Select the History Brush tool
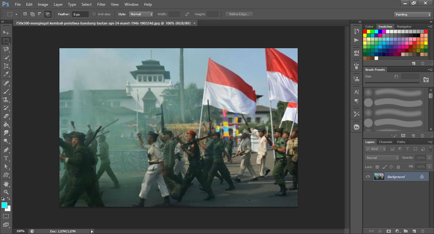This screenshot has height=234, width=434. click(6, 108)
